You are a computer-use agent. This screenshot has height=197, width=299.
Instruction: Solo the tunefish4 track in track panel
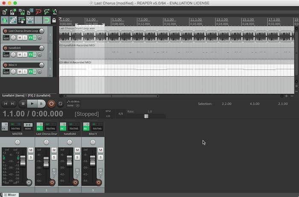[25, 54]
